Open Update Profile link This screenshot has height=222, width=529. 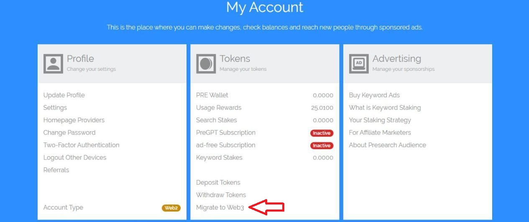click(x=64, y=95)
